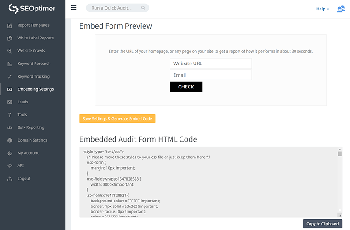Click the Copy to Clipboard button

322,224
